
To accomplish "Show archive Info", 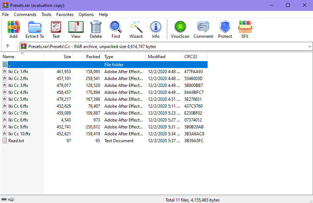I will point(156,29).
